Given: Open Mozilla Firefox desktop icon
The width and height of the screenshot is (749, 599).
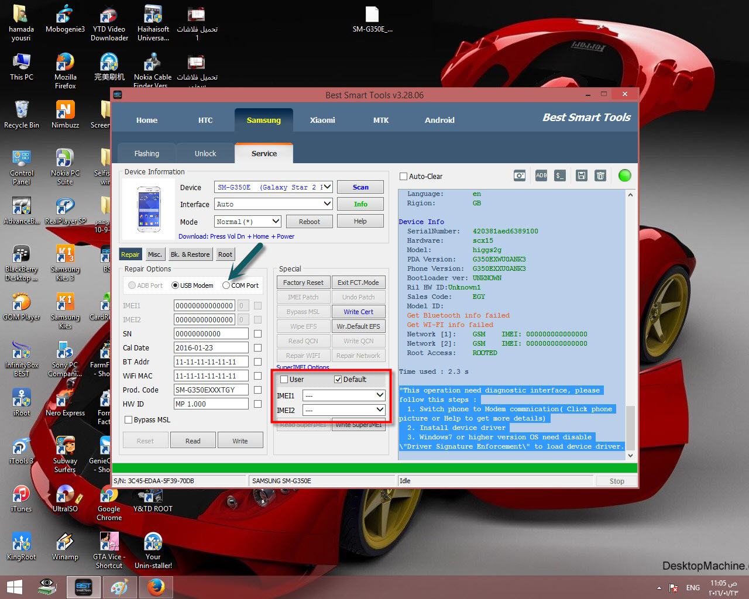Looking at the screenshot, I should 65,70.
